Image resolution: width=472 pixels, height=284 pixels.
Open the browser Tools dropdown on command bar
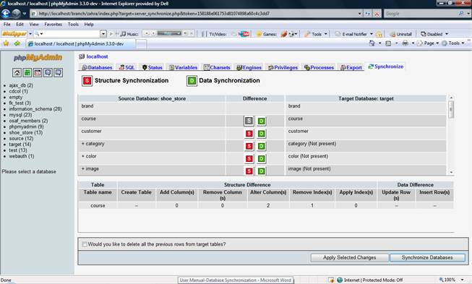pyautogui.click(x=463, y=43)
